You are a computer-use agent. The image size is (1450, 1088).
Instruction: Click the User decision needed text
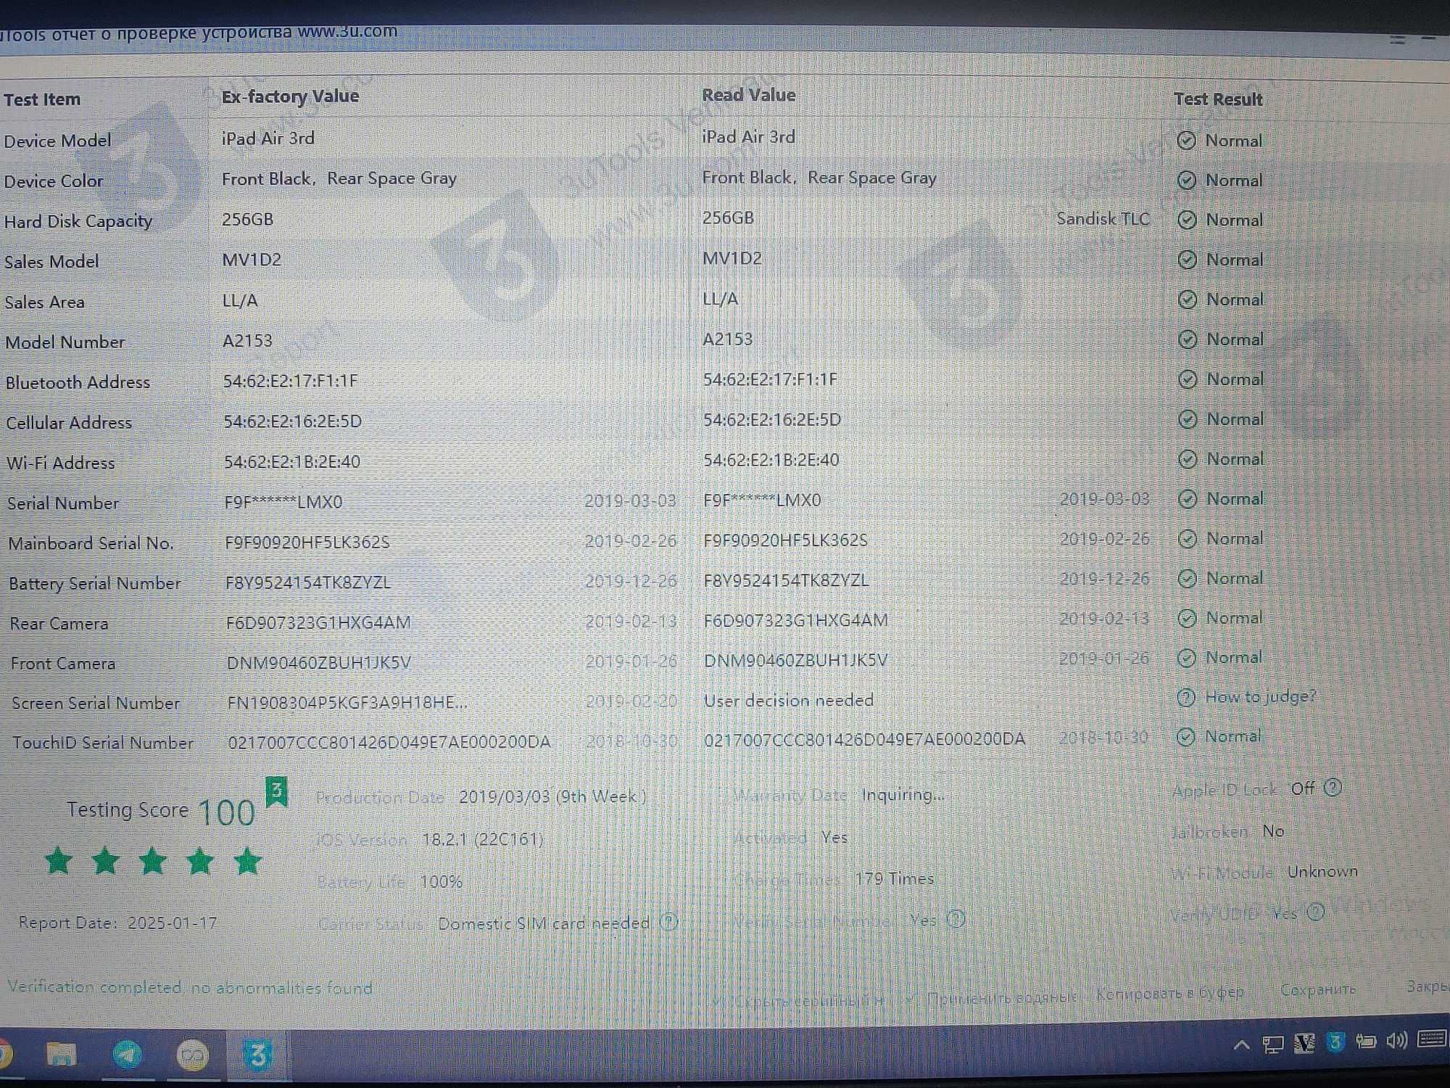coord(789,700)
